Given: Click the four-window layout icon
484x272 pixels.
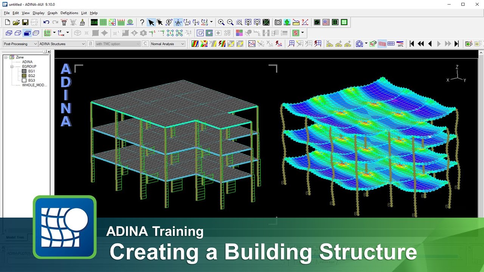Looking at the screenshot, I should [x=344, y=22].
